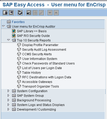Expand System Logs and Status Displays folder
Viewport: 107px width, 119px height.
[x=9, y=105]
